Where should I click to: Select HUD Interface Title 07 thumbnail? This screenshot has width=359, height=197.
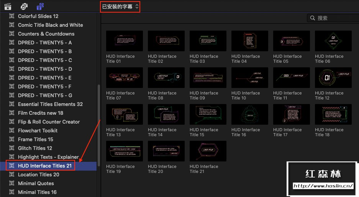125,78
